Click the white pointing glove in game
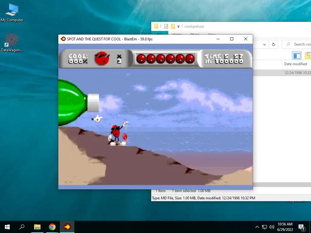 (97, 119)
